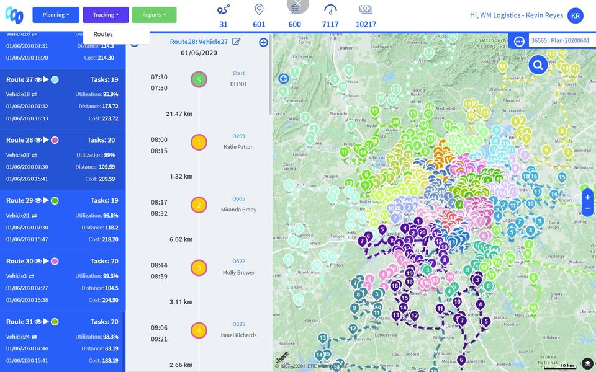Image resolution: width=596 pixels, height=372 pixels.
Task: Click stop marker 2 for Miranda Brady
Action: (199, 205)
